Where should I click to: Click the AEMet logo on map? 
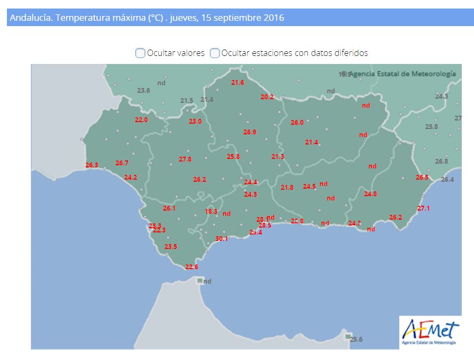coord(430,332)
